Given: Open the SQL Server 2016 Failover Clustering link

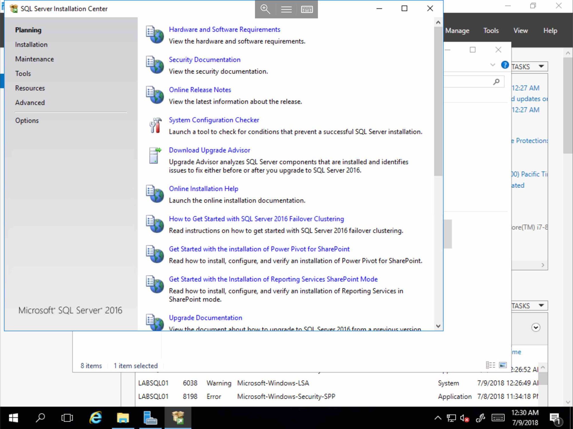Looking at the screenshot, I should click(256, 219).
